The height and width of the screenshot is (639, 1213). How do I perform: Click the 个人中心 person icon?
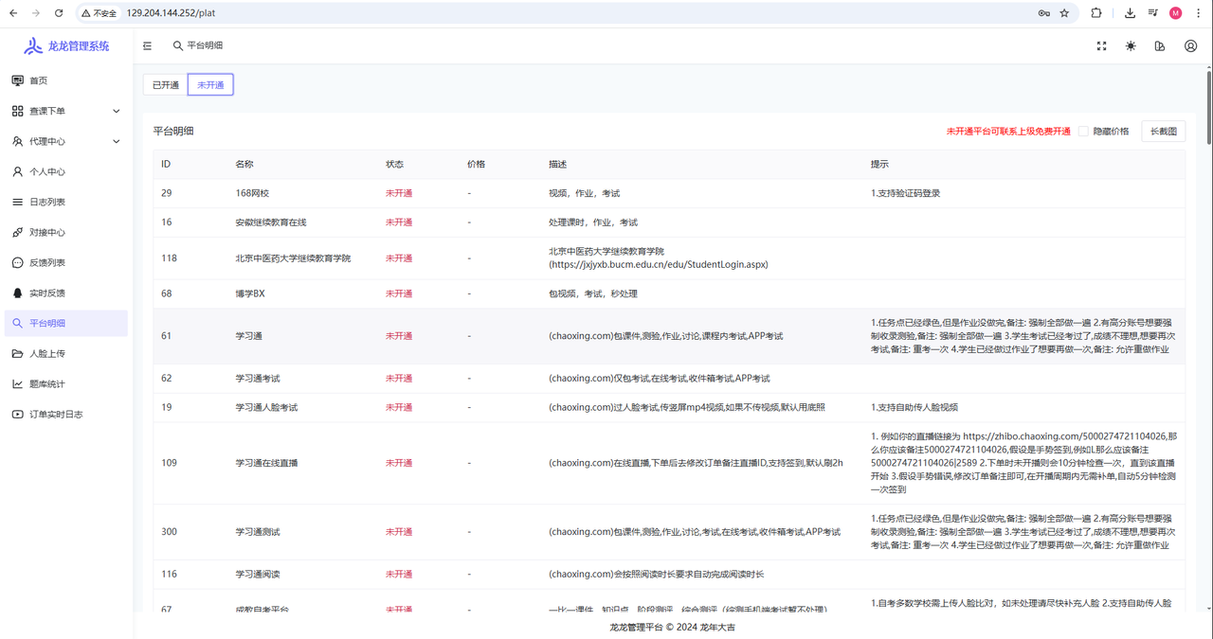(x=17, y=171)
